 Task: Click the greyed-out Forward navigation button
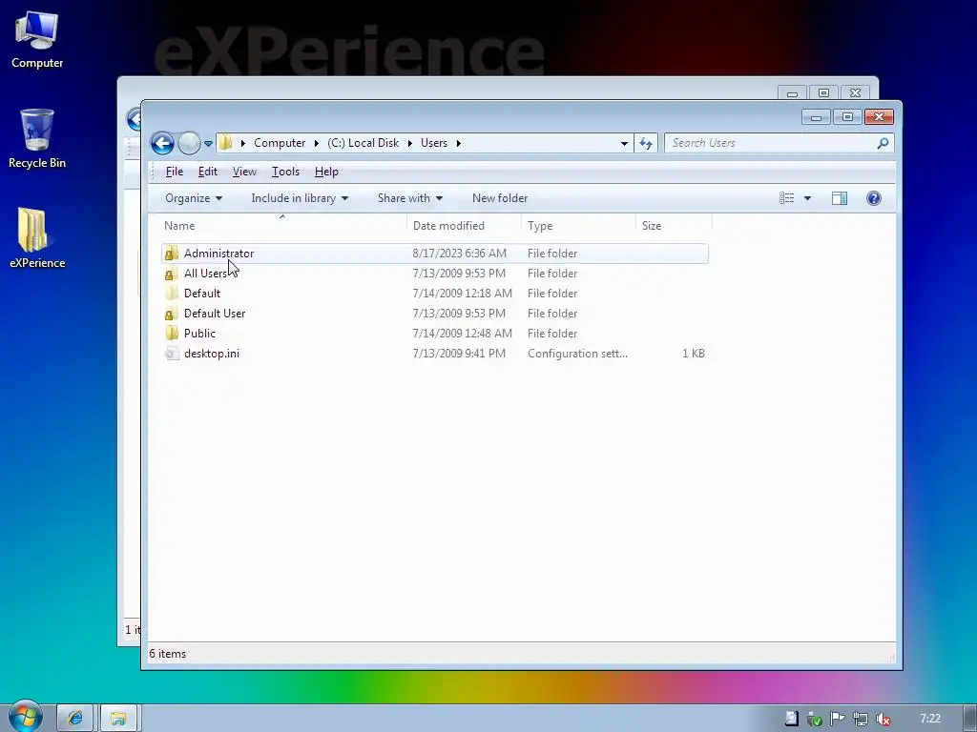(190, 143)
